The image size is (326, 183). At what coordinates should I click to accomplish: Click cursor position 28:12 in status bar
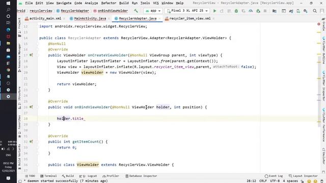click(x=251, y=181)
